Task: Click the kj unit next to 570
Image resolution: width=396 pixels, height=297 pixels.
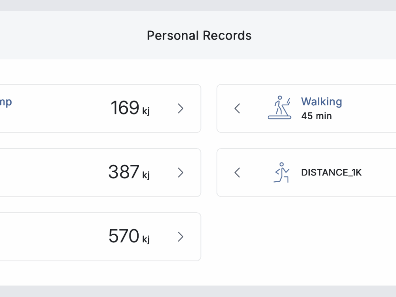Action: tap(146, 239)
